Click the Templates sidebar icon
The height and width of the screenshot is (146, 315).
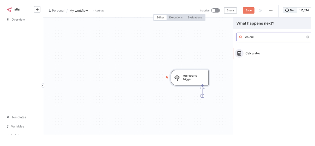pos(8,117)
